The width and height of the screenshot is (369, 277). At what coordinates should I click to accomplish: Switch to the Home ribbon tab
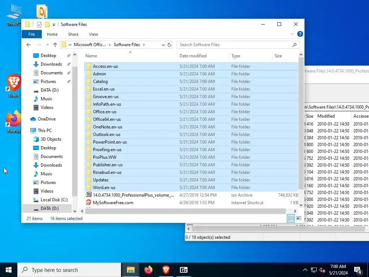[x=52, y=34]
